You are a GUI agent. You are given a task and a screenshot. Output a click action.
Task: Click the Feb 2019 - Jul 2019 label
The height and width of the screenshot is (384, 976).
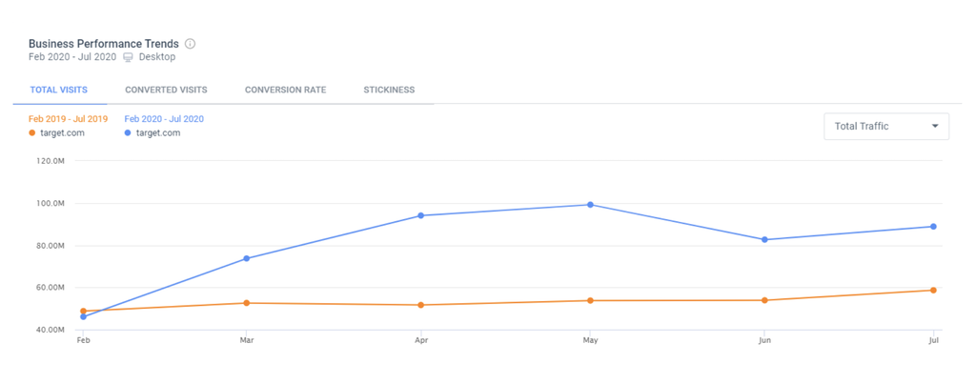68,119
